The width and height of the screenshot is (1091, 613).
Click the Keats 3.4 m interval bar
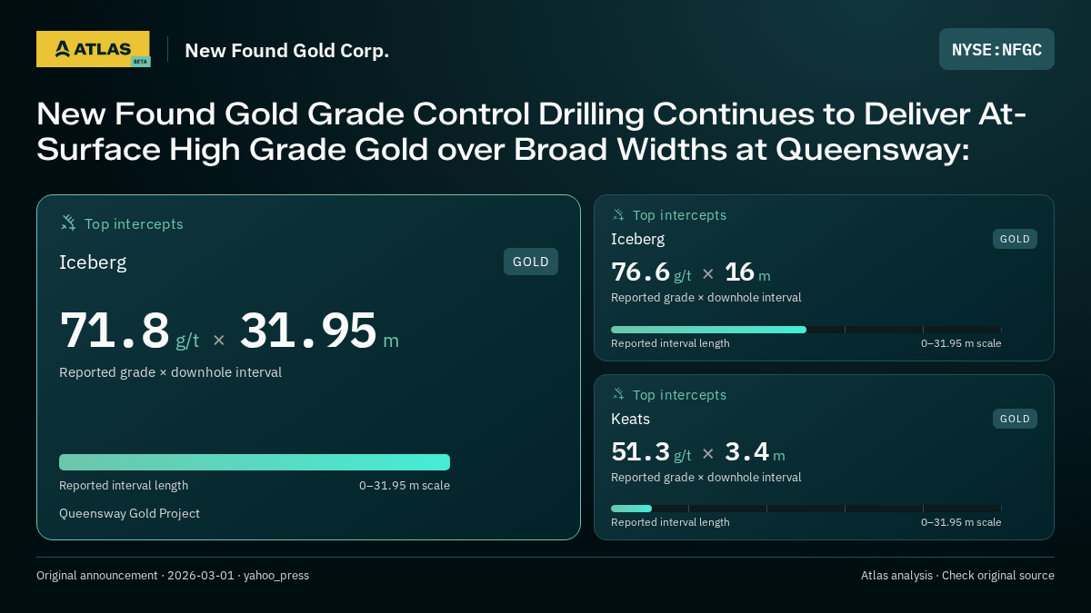pos(806,509)
